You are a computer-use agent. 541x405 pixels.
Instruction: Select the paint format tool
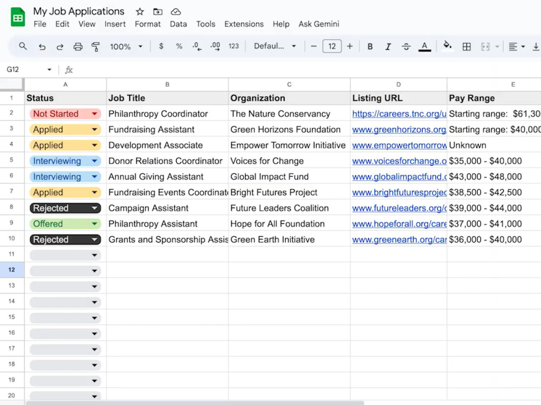[x=96, y=47]
